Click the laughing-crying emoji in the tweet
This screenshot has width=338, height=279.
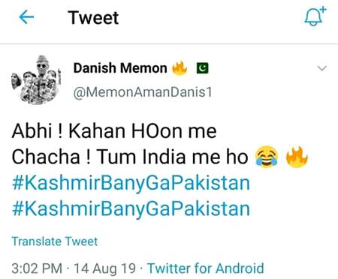click(x=267, y=157)
